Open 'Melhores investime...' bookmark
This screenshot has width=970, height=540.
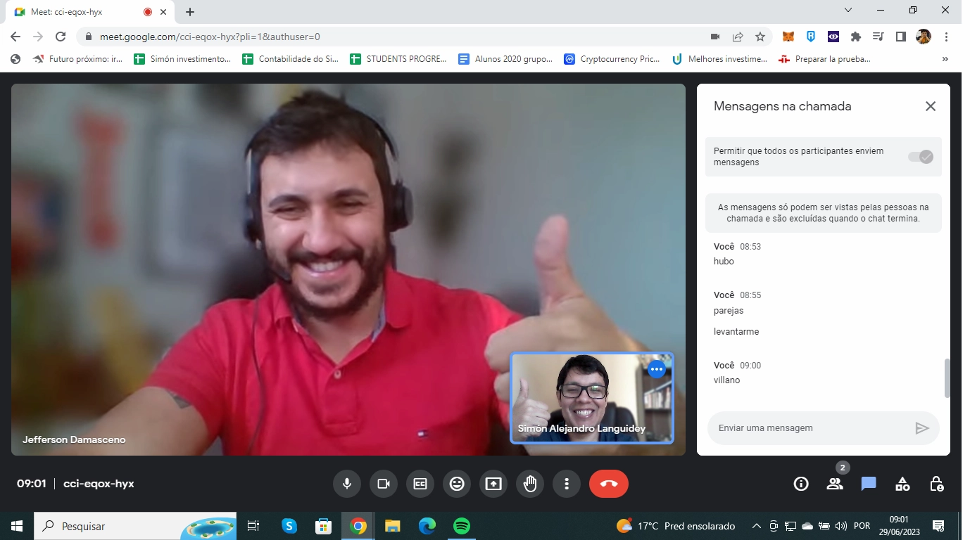(720, 59)
